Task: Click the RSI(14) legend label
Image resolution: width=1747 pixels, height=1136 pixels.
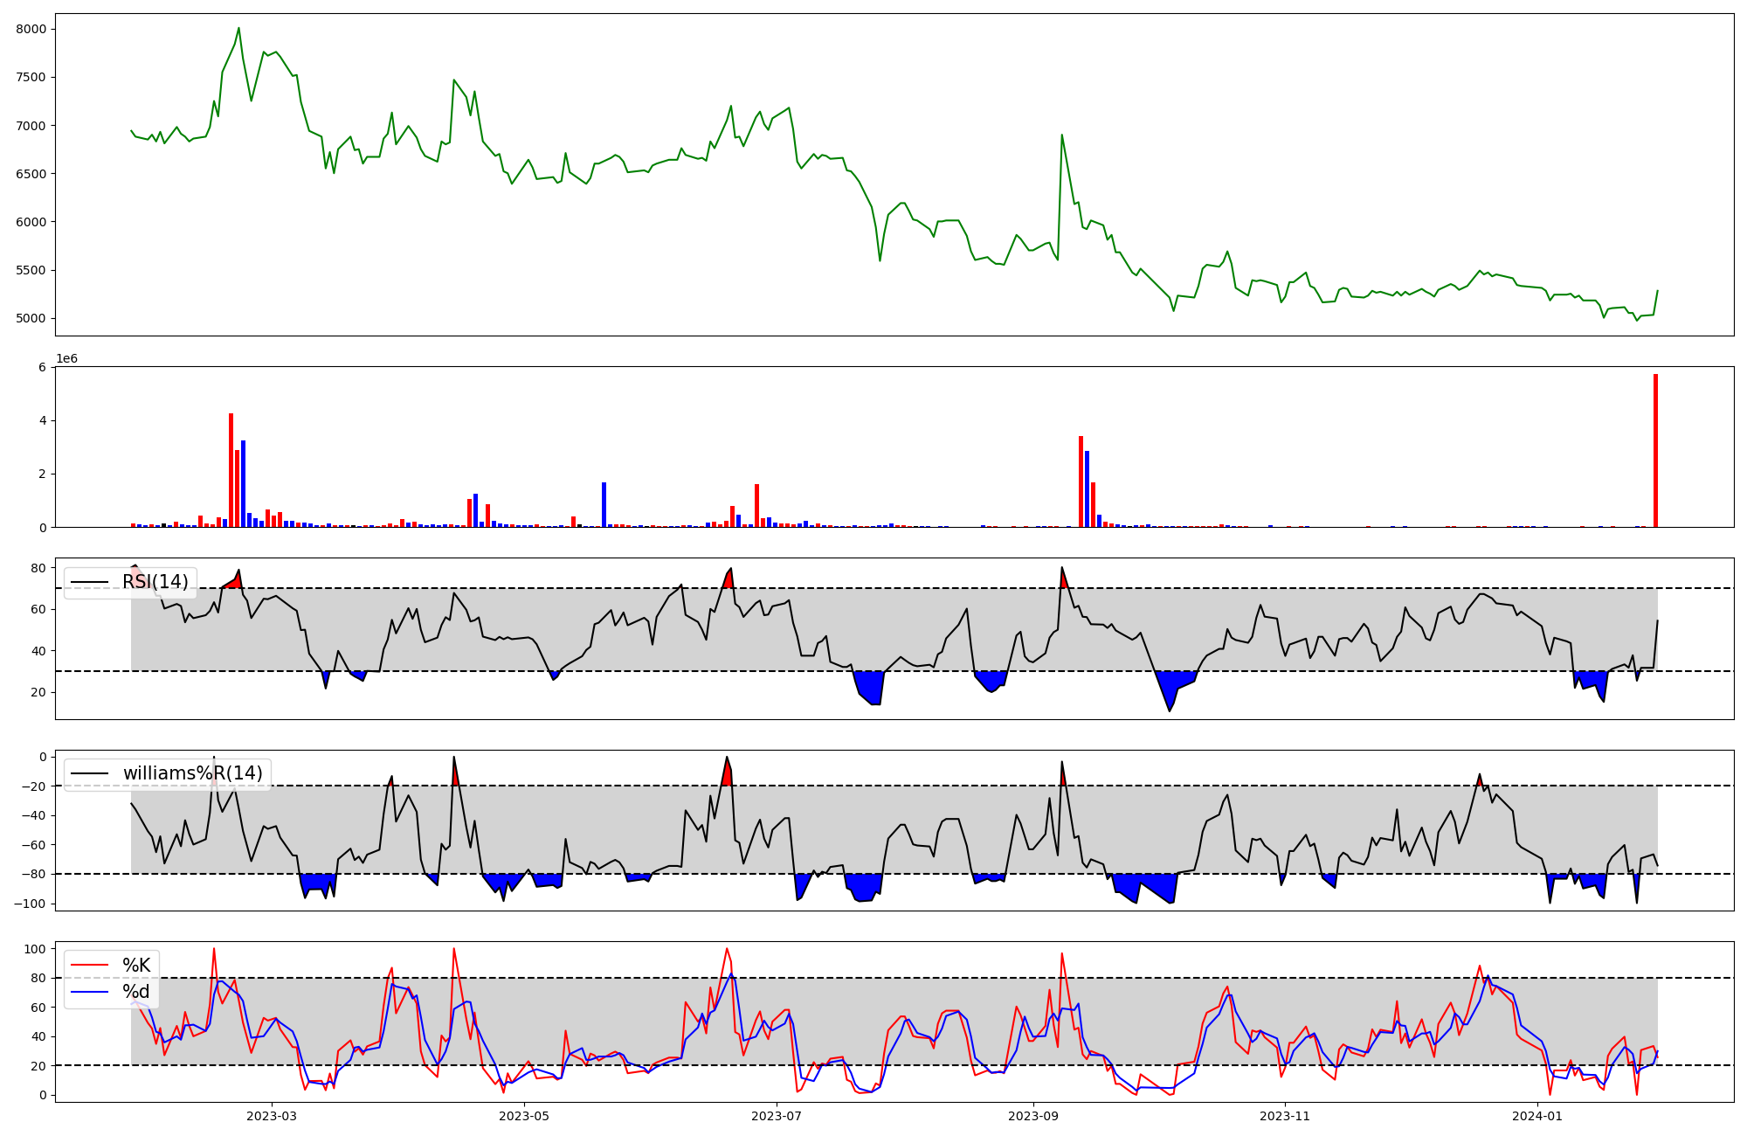Action: (x=155, y=582)
